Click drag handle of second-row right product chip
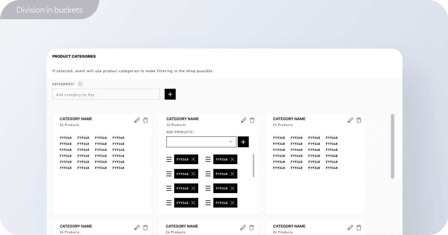Screen dimensions: 448x235 208,174
